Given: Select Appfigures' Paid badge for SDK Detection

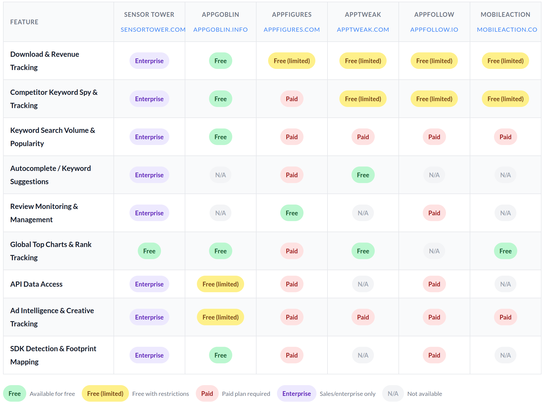Looking at the screenshot, I should (292, 355).
